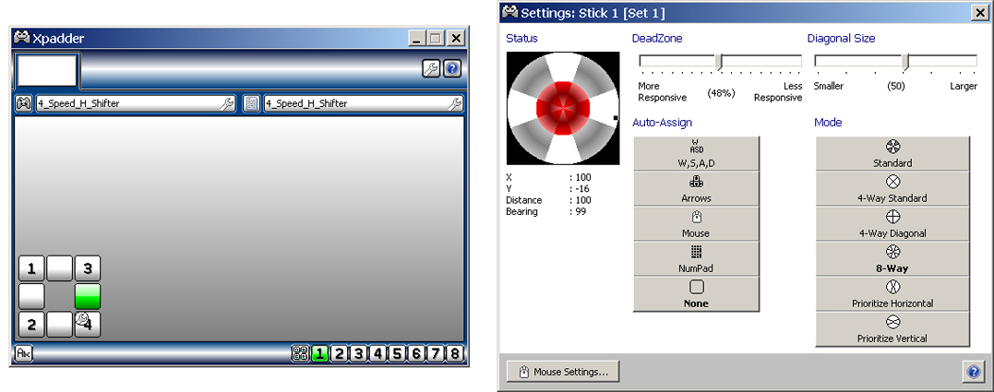Select stick direction cell labeled 2
This screenshot has height=392, width=994.
tap(31, 325)
